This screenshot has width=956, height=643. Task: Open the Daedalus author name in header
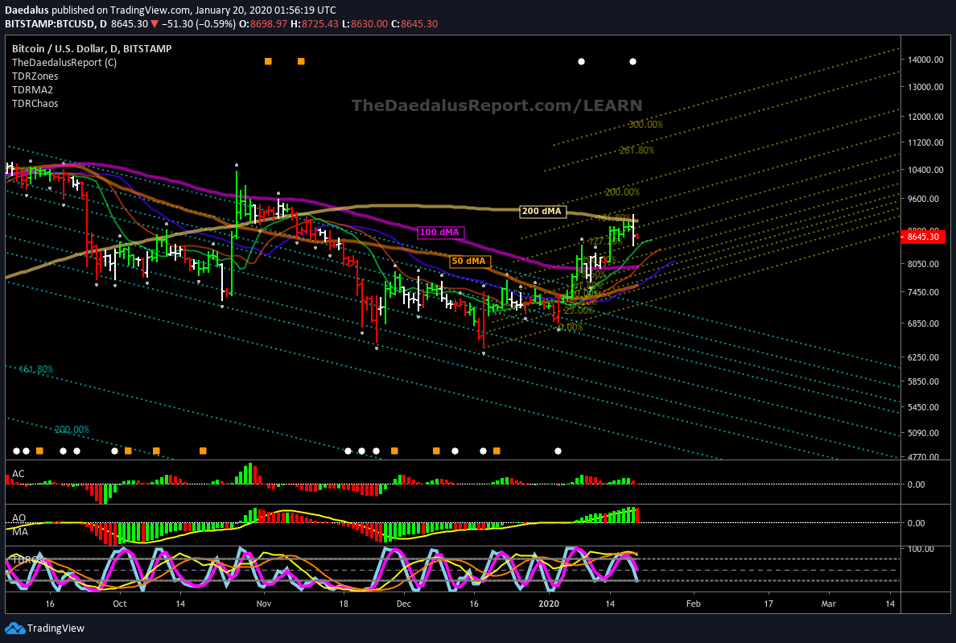(x=27, y=10)
